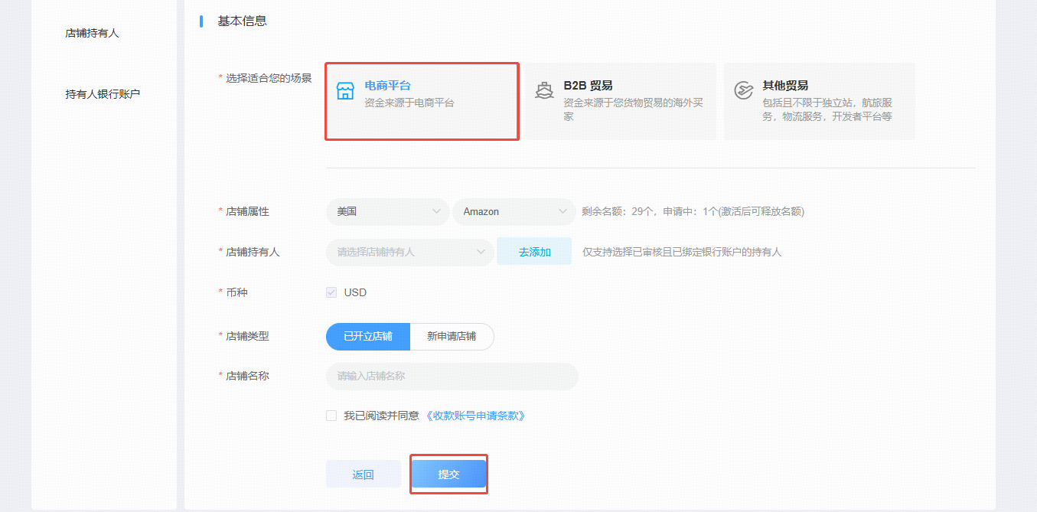This screenshot has height=512, width=1037.
Task: Click the 返回 back button
Action: [x=364, y=474]
